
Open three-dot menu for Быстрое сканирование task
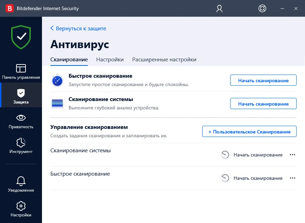[x=292, y=178]
